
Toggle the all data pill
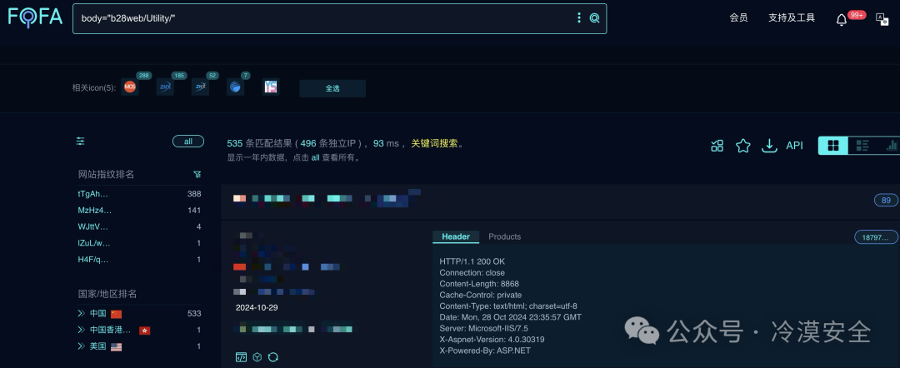tap(188, 141)
